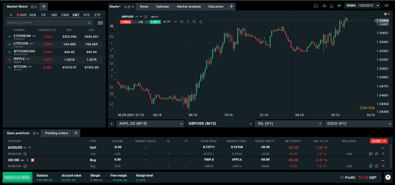Select the text annotation tool
395x185 pixels.
tap(112, 76)
